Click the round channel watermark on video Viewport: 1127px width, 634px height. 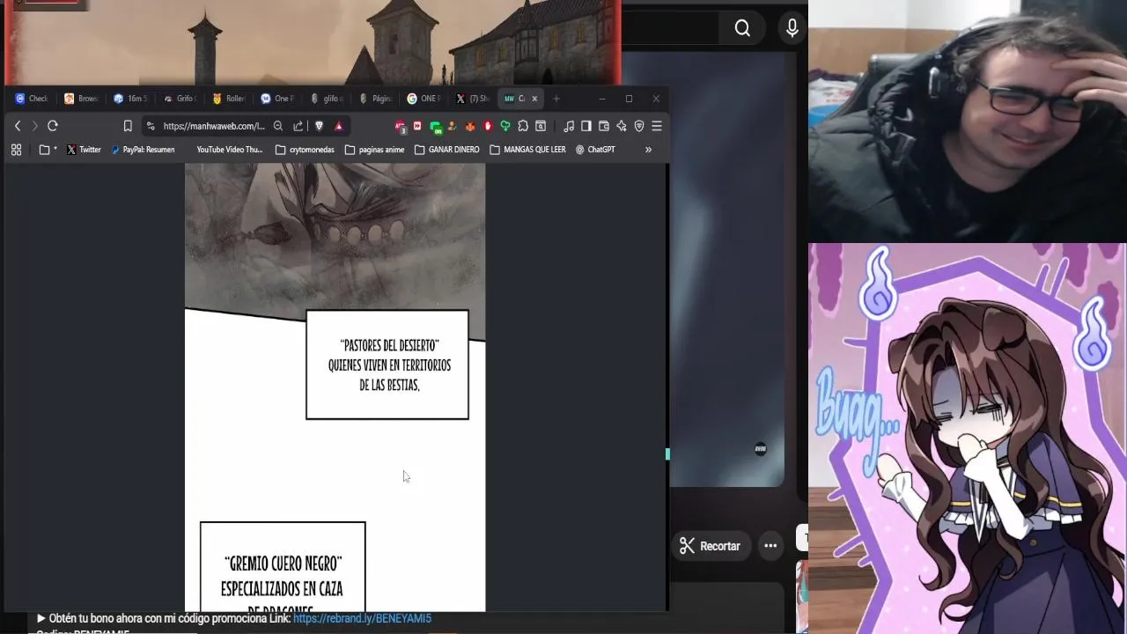coord(761,449)
